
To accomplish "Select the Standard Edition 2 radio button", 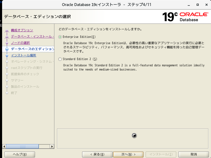I will [x=60, y=59].
